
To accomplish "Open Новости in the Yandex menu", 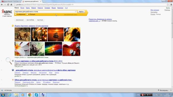I will pyautogui.click(x=40, y=8).
